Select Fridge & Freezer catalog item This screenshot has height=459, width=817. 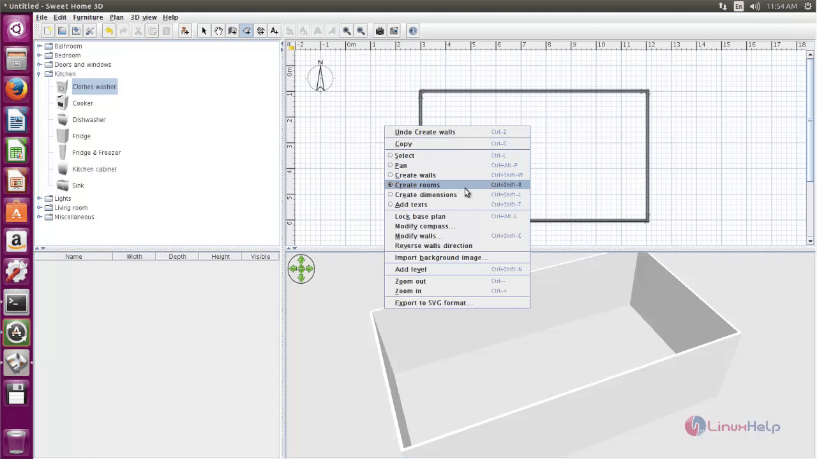pyautogui.click(x=96, y=153)
